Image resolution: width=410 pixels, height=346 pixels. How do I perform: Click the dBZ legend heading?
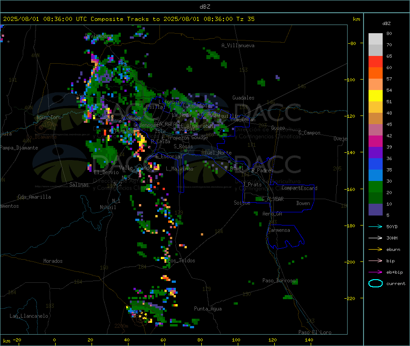click(386, 24)
